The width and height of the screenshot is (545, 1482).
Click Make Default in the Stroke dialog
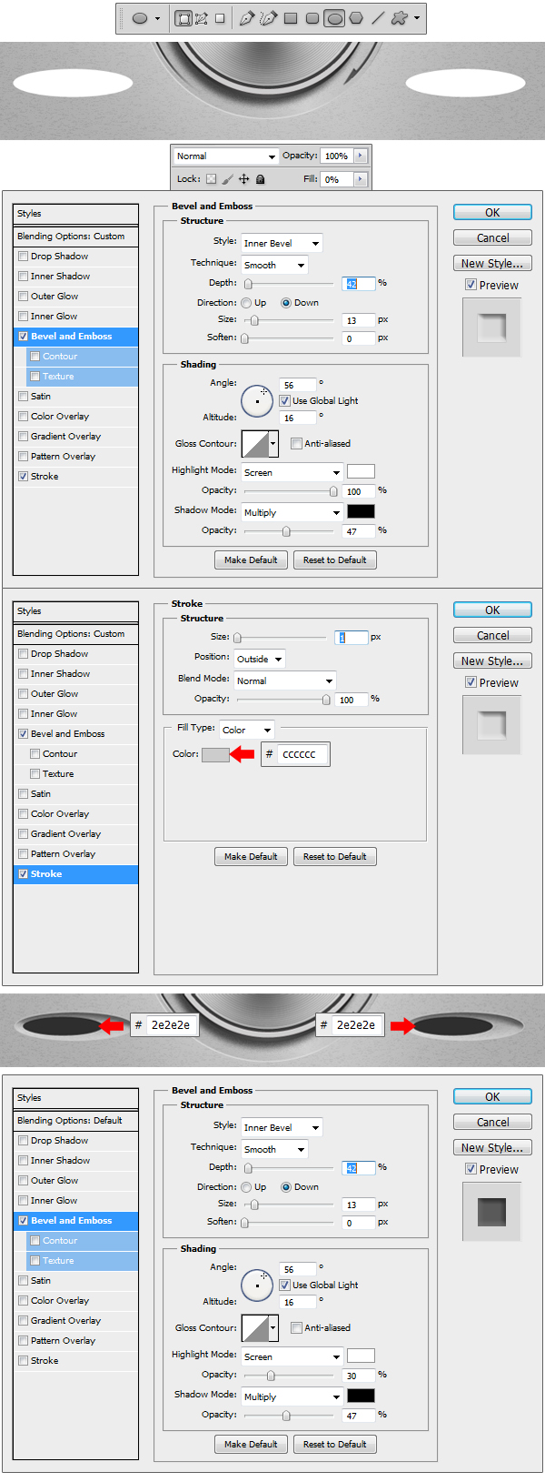(x=251, y=857)
